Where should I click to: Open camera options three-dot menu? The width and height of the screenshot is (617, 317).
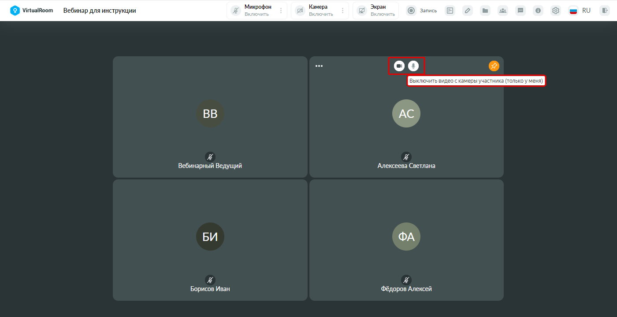click(343, 11)
